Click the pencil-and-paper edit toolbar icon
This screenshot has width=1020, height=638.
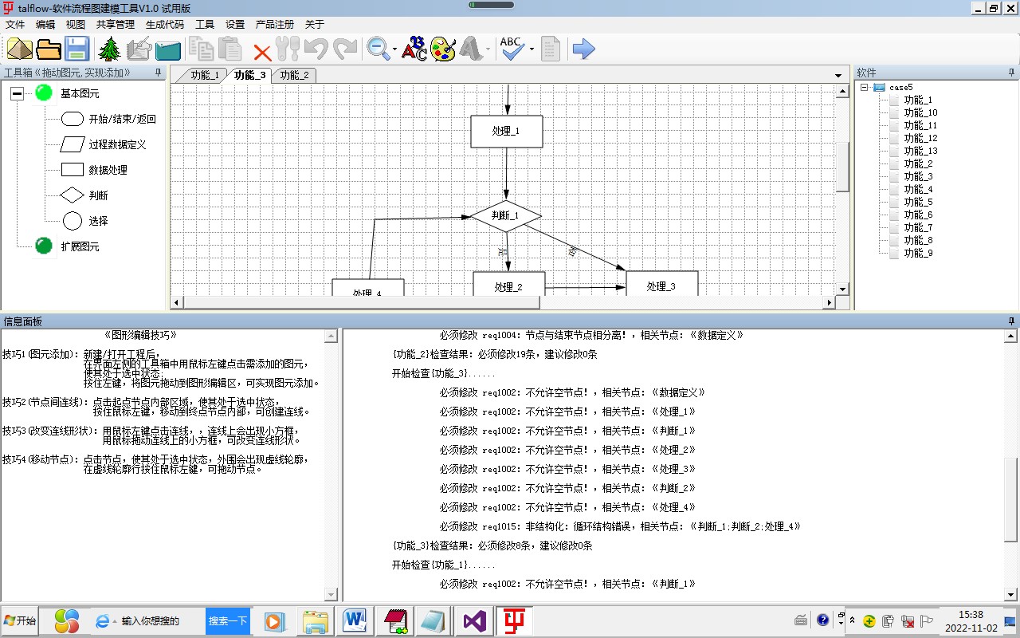pos(139,49)
